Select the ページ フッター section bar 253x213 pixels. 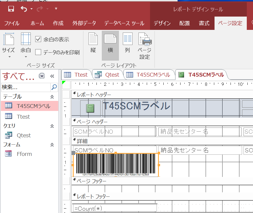162,181
